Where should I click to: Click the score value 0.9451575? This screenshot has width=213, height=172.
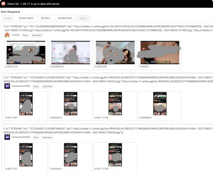tap(12, 66)
